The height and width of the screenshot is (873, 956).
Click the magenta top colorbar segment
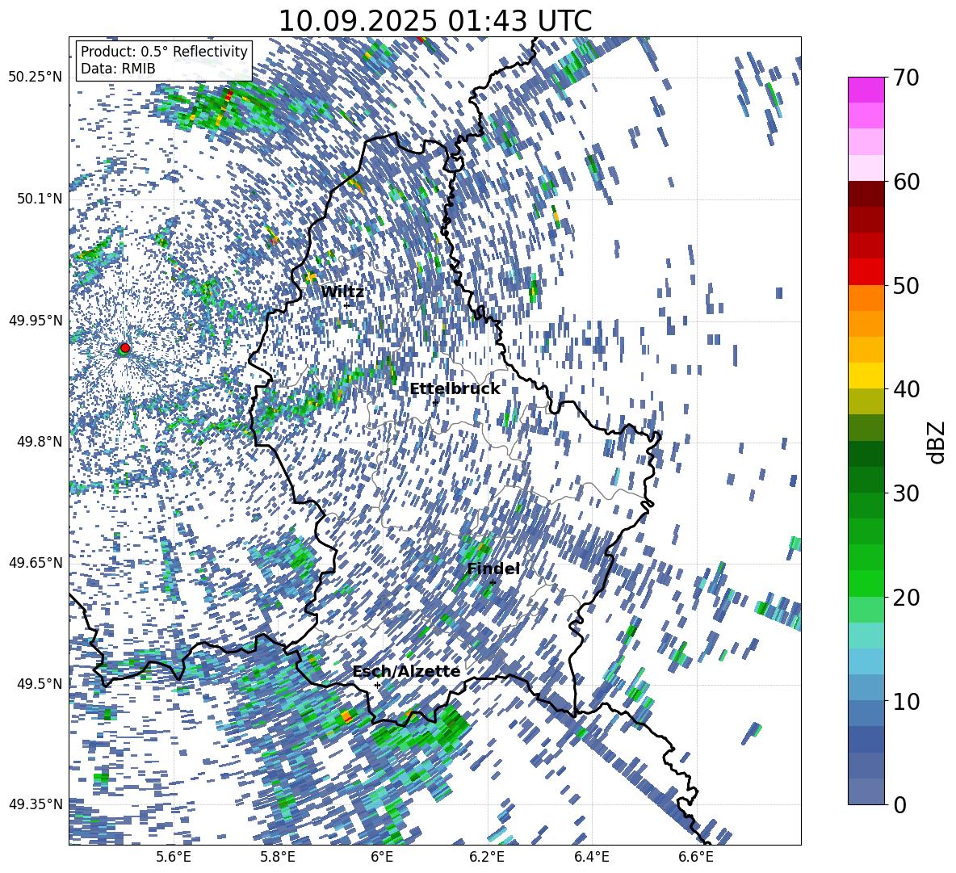[x=866, y=90]
